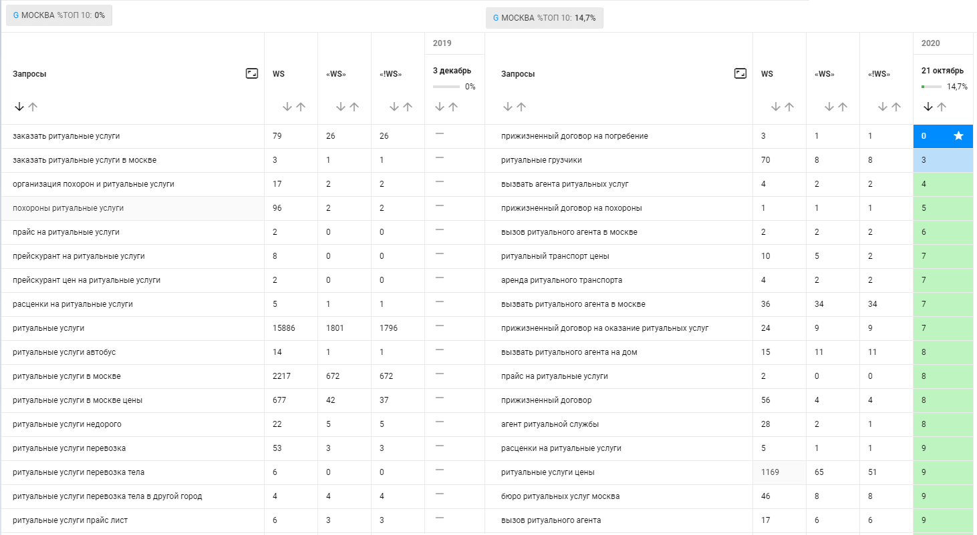Sort WS descending in the 2019 table

coord(287,107)
